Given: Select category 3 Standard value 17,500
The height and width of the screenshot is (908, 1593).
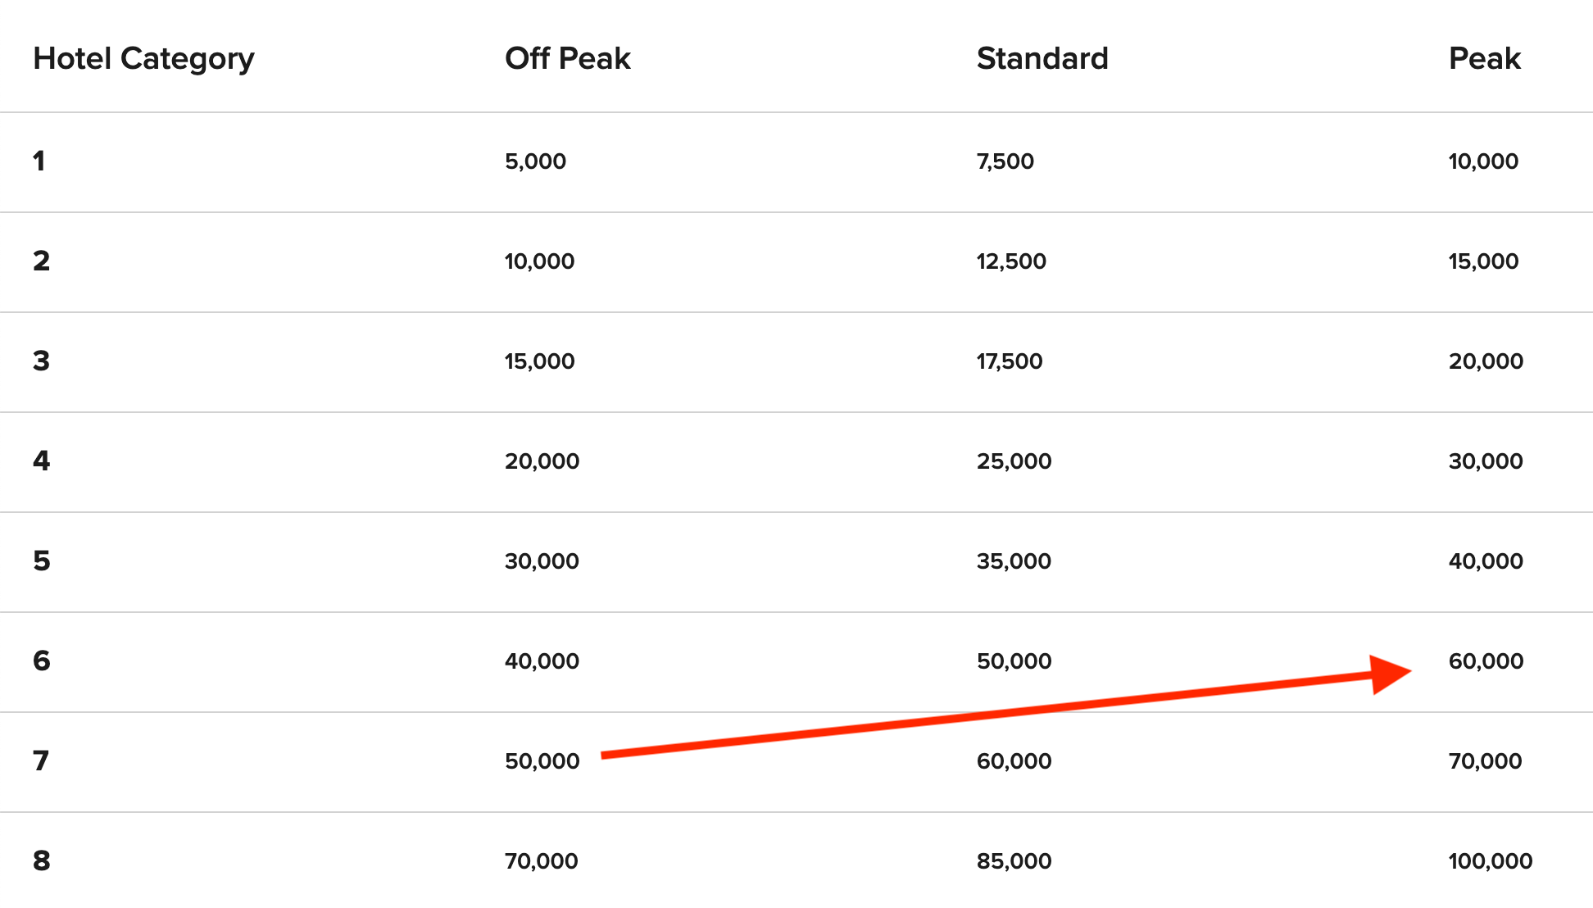Looking at the screenshot, I should point(1009,361).
